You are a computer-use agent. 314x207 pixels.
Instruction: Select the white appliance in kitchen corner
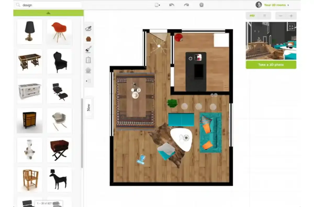tap(221, 40)
